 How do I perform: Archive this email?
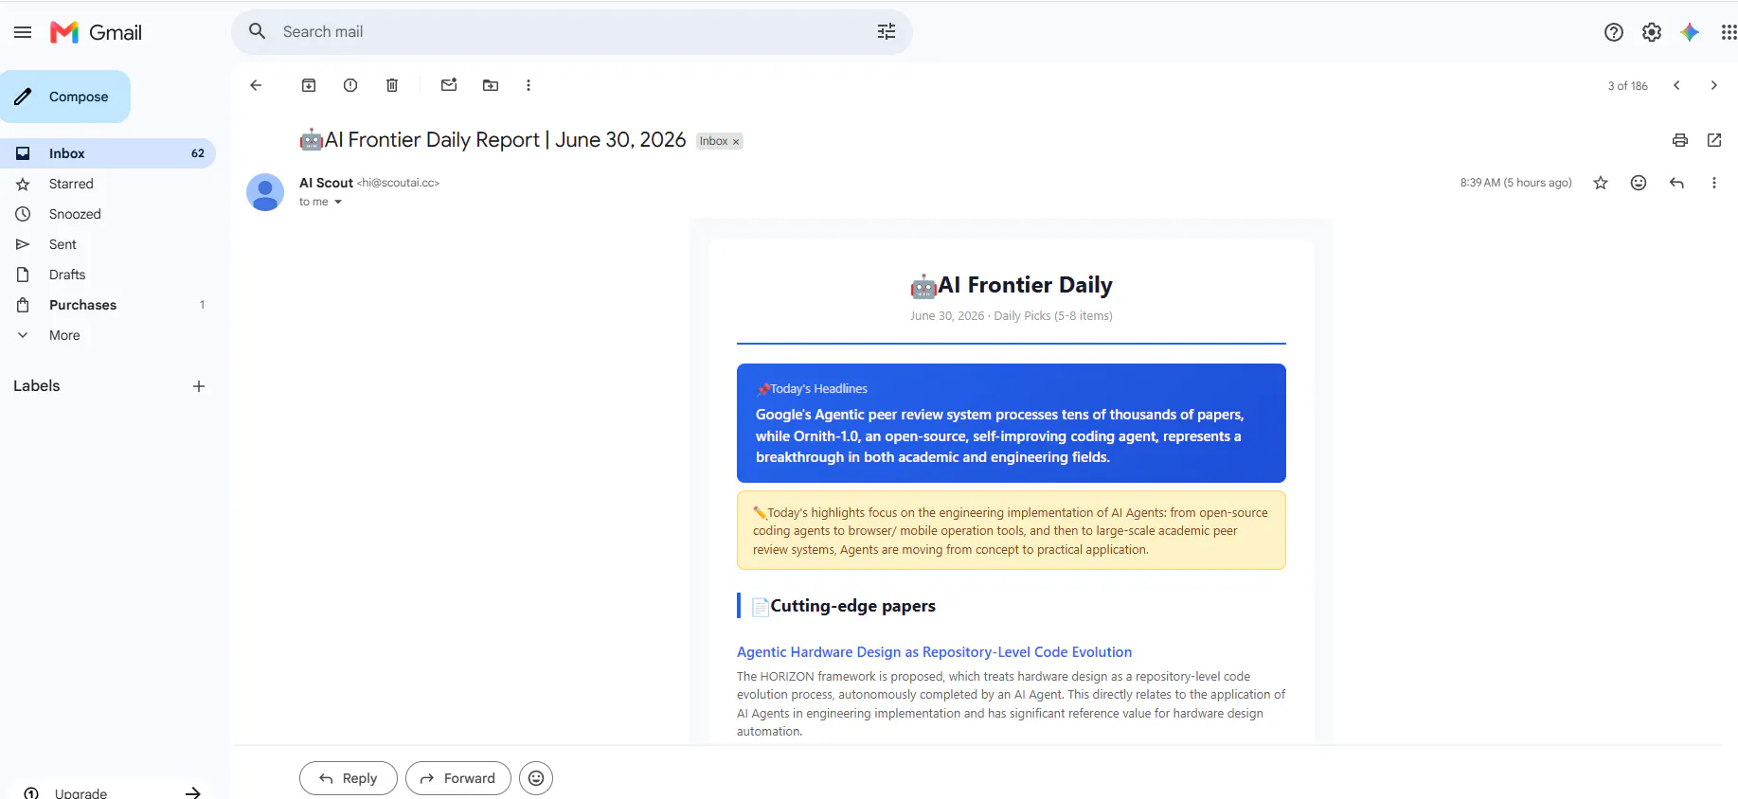click(x=309, y=85)
